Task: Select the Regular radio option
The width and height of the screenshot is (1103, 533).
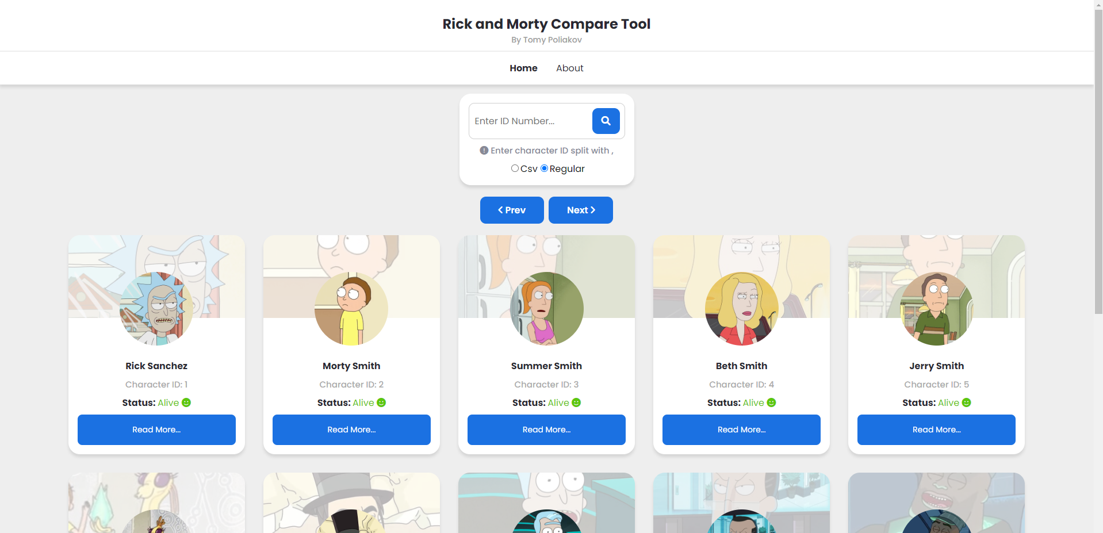Action: (x=544, y=168)
